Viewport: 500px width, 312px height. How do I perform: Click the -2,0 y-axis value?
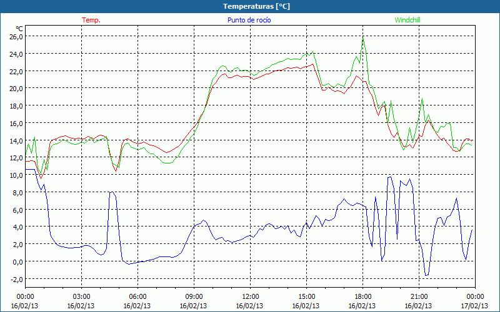pos(17,279)
